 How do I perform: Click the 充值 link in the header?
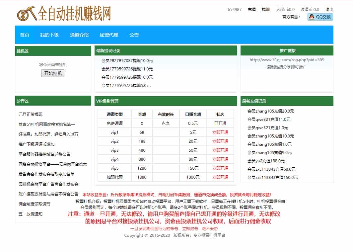(252, 9)
